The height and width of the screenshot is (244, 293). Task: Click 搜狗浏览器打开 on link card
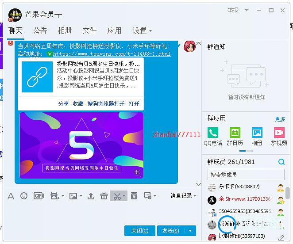(106, 103)
